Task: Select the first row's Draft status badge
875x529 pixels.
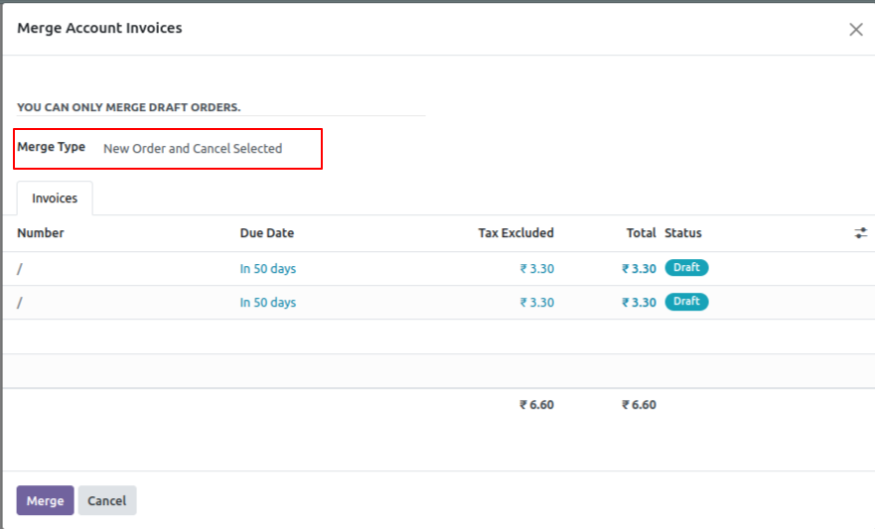Action: [686, 268]
